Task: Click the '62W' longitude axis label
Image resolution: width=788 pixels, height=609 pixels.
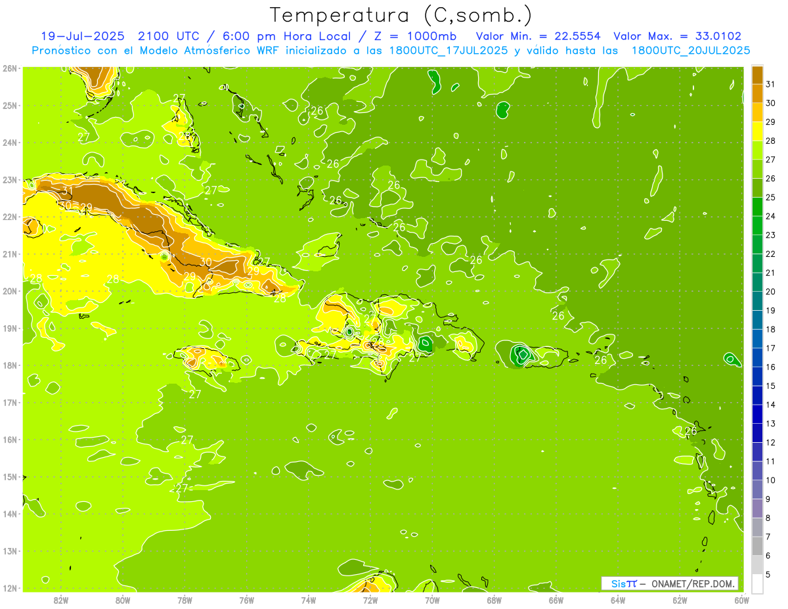Action: 680,600
